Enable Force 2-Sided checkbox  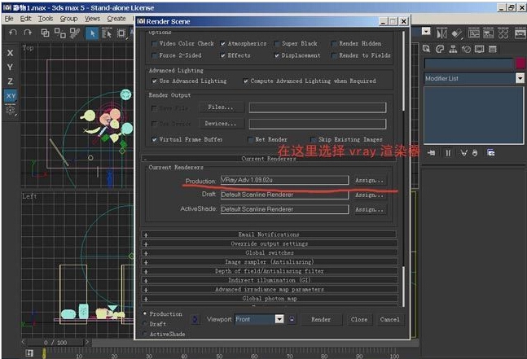point(154,55)
